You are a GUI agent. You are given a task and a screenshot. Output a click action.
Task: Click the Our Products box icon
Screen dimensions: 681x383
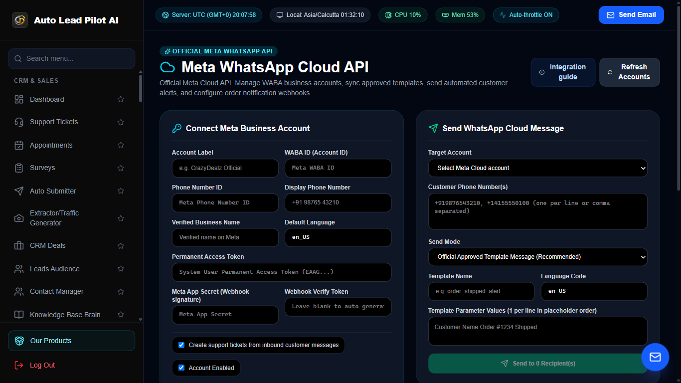click(19, 341)
